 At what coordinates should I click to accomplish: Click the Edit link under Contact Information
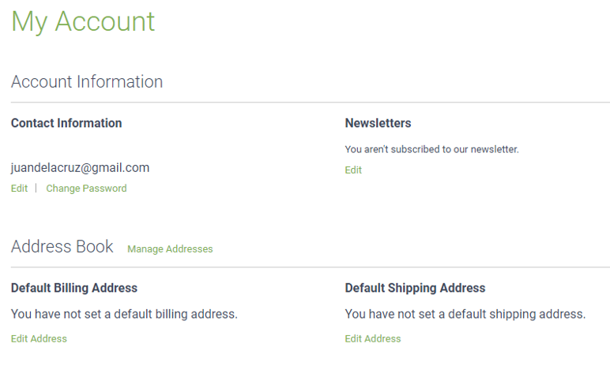coord(19,189)
